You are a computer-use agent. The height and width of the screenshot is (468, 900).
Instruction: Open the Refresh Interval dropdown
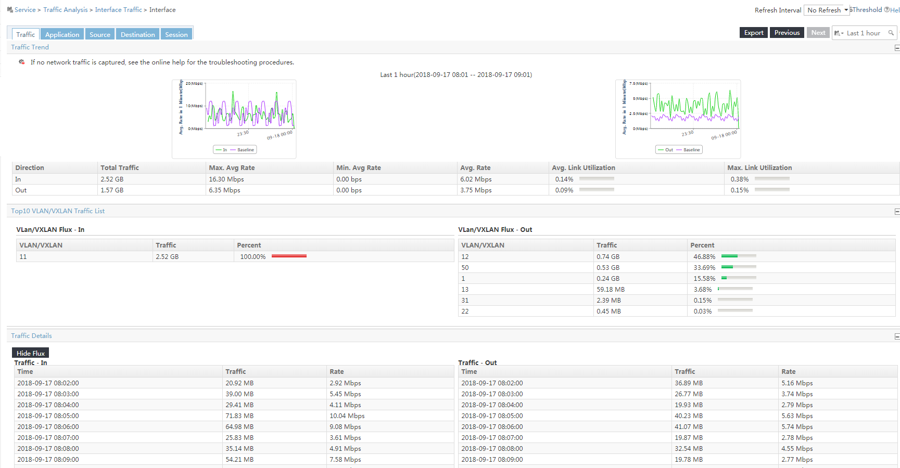coord(827,10)
